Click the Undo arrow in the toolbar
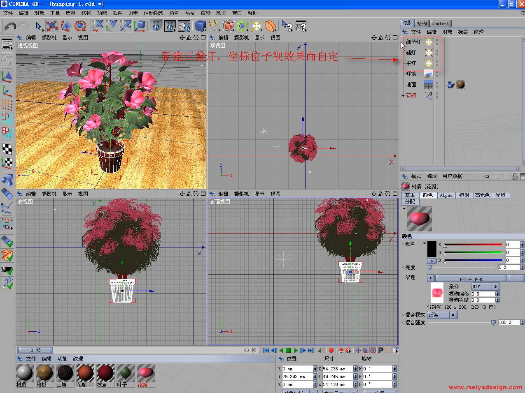Viewport: 525px width, 393px height. point(10,26)
